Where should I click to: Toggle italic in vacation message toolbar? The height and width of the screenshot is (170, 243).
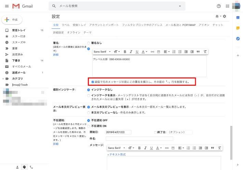click(145, 148)
